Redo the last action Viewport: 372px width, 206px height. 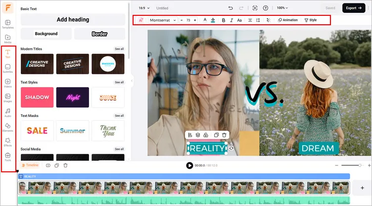coord(241,8)
